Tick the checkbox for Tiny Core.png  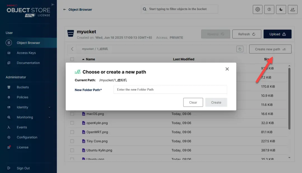tap(72, 141)
